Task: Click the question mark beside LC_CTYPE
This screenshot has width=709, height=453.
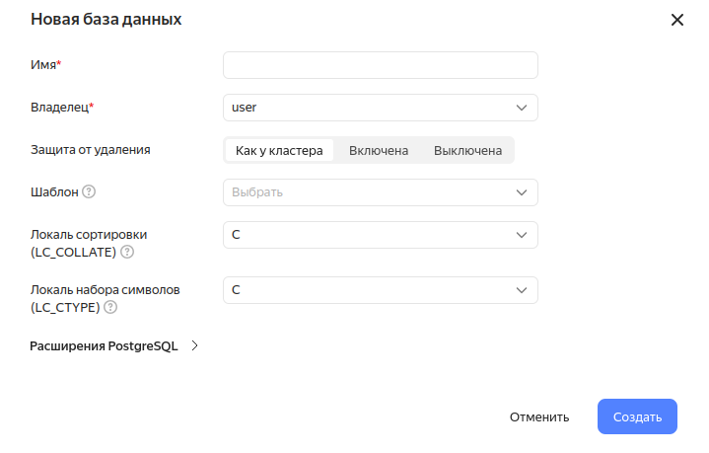Action: pos(110,307)
